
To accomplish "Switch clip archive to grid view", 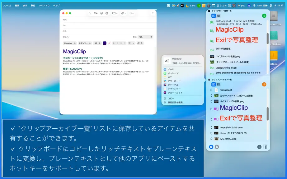I will click(218, 85).
